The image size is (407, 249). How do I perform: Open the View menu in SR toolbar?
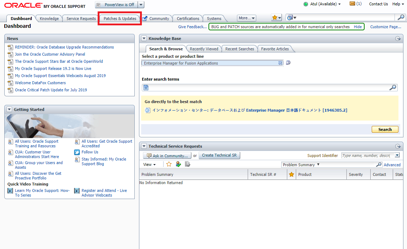149,164
